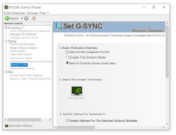The height and width of the screenshot is (135, 176).
Task: Select Imposta Audio Digitale tree item
Action: tap(21, 58)
